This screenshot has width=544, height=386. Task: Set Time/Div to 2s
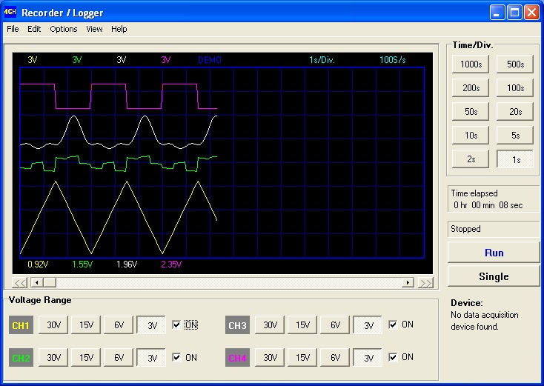click(x=471, y=159)
